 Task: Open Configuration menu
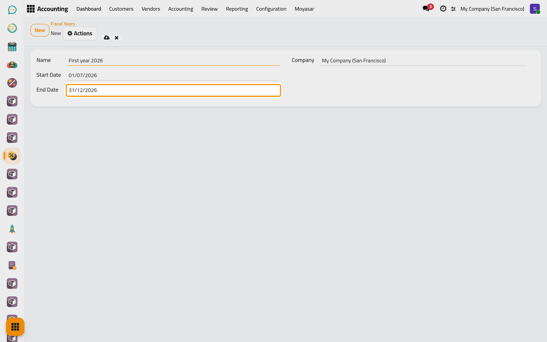point(271,9)
